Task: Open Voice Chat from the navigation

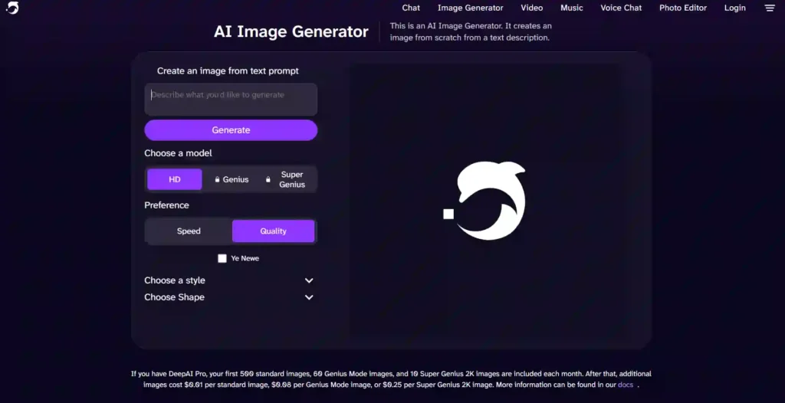Action: [x=621, y=8]
